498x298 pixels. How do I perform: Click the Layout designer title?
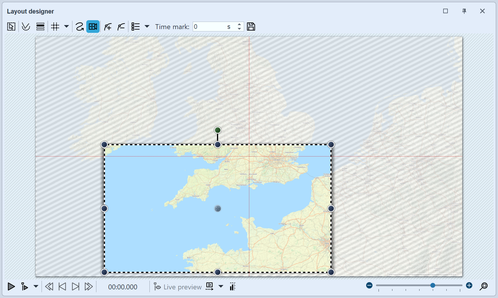click(30, 11)
